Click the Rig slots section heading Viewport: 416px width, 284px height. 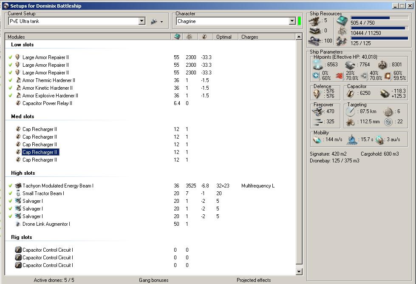[22, 237]
